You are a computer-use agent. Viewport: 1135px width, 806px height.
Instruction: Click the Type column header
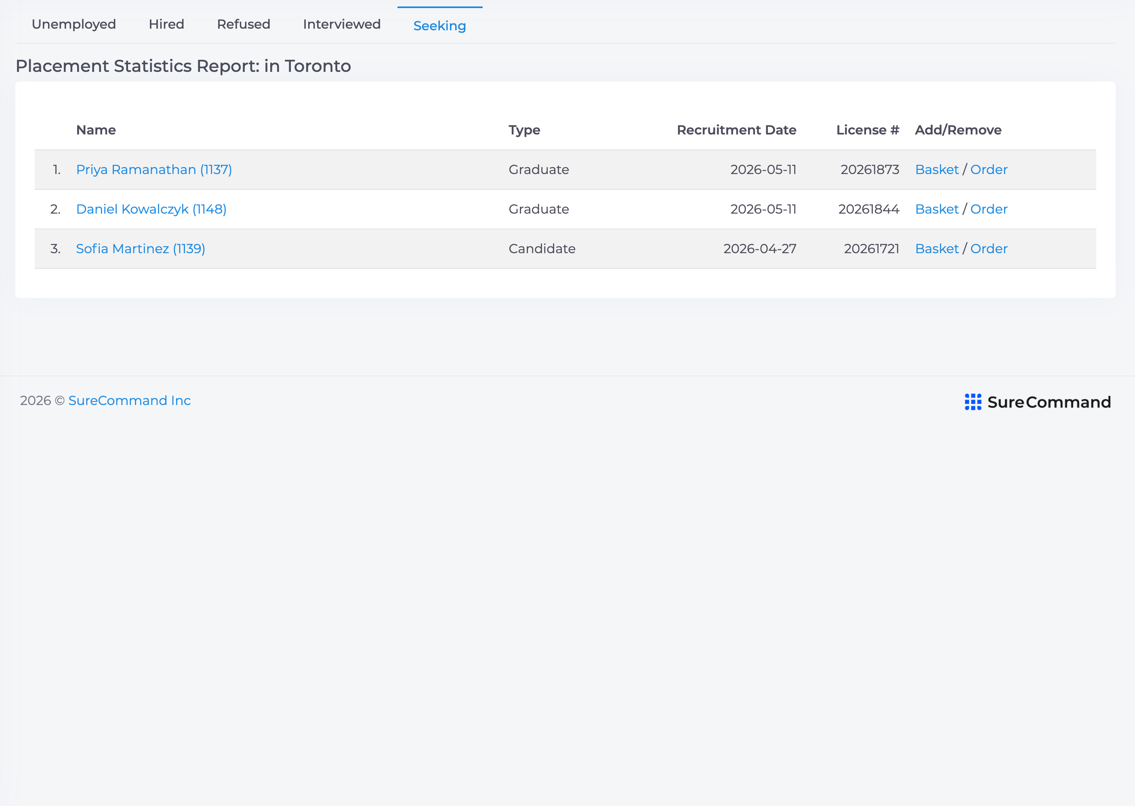(524, 130)
